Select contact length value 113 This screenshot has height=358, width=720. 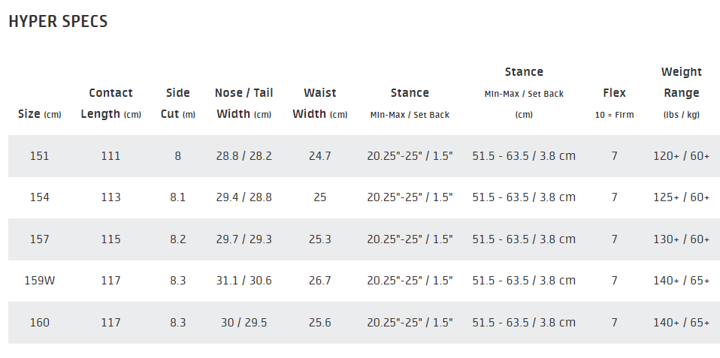coord(110,197)
